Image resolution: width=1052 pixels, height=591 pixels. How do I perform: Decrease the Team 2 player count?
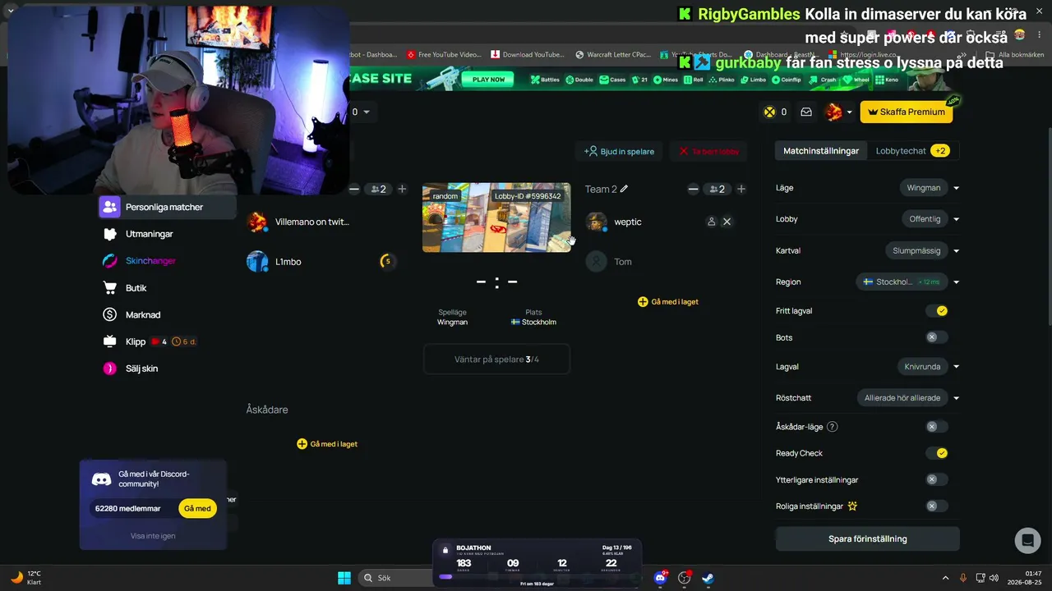click(x=693, y=189)
